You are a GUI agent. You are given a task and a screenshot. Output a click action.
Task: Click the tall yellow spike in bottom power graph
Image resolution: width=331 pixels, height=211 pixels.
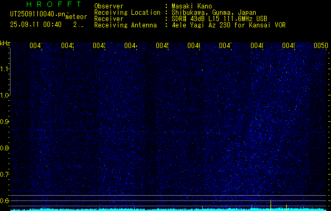pyautogui.click(x=270, y=205)
